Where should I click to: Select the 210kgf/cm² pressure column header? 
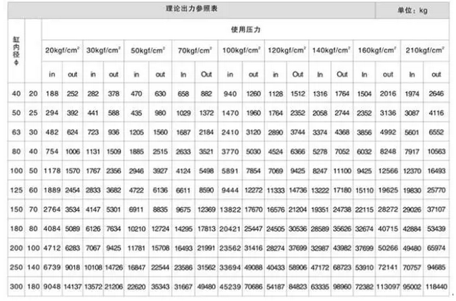pyautogui.click(x=425, y=51)
